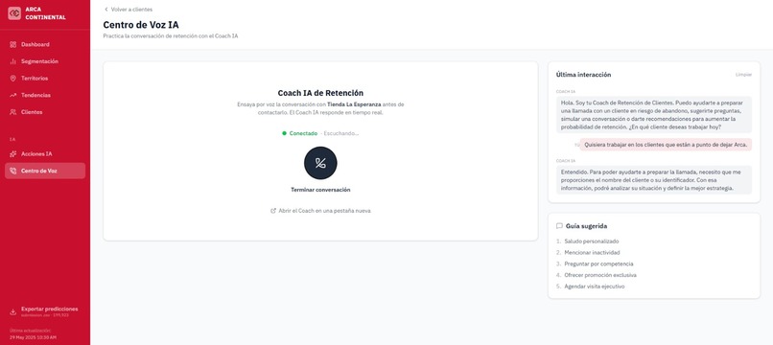
Task: Go to Dashboard menu item
Action: coord(45,44)
